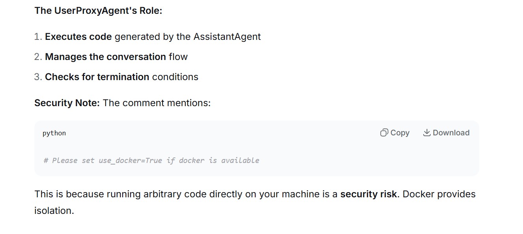Image resolution: width=523 pixels, height=234 pixels.
Task: Click the Copy icon in code block
Action: (x=384, y=133)
